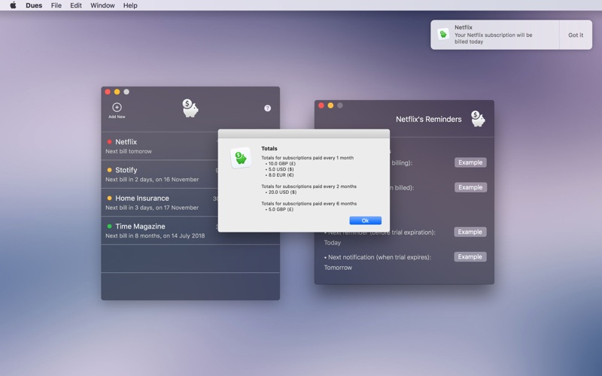
Task: Minimize the Netflix's Reminders window
Action: (330, 105)
